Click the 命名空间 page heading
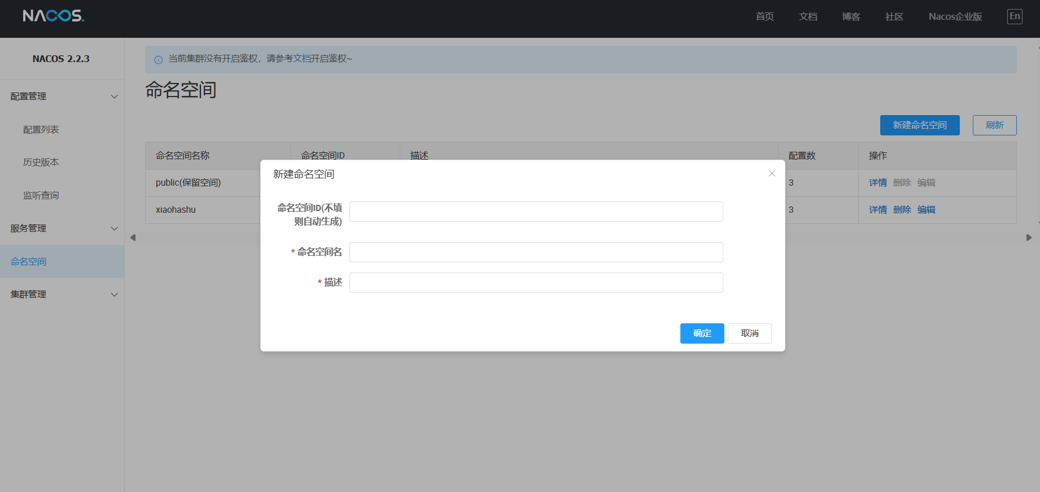Viewport: 1040px width, 492px height. click(x=181, y=90)
